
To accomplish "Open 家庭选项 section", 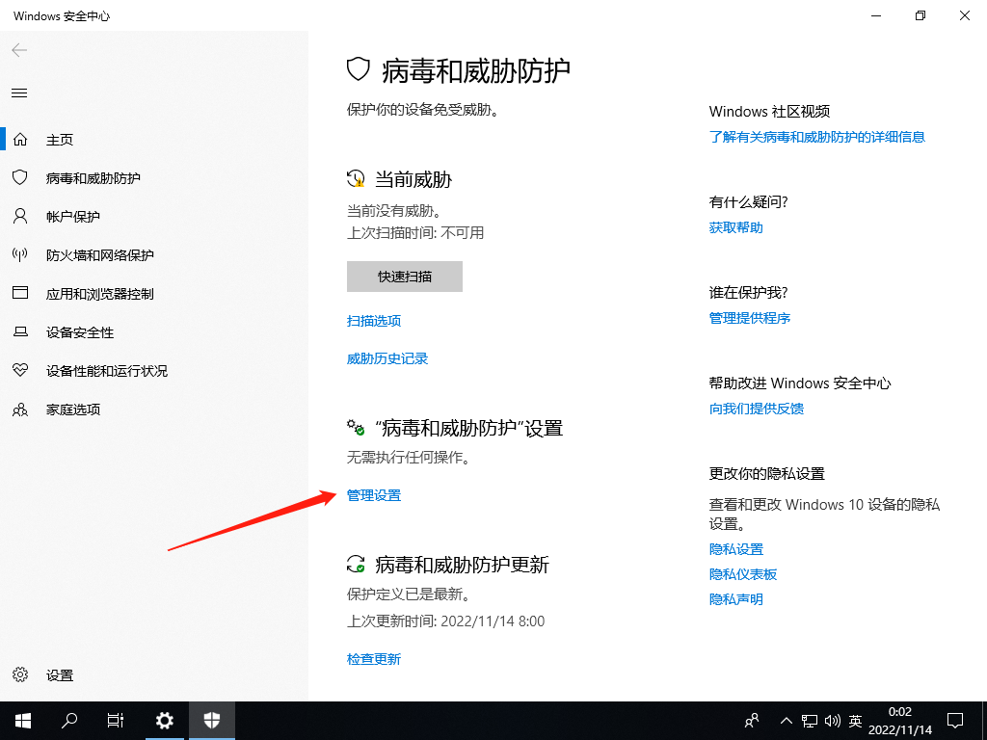I will point(73,410).
